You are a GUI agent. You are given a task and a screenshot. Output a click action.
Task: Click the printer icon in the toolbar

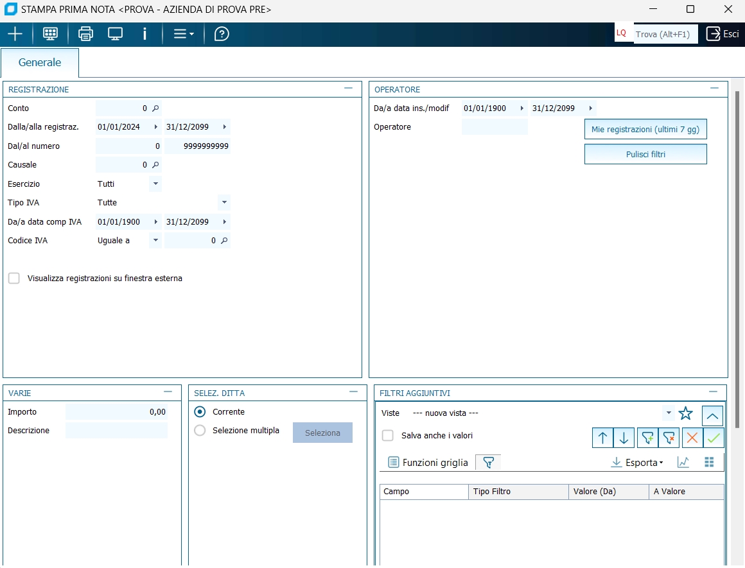tap(85, 34)
